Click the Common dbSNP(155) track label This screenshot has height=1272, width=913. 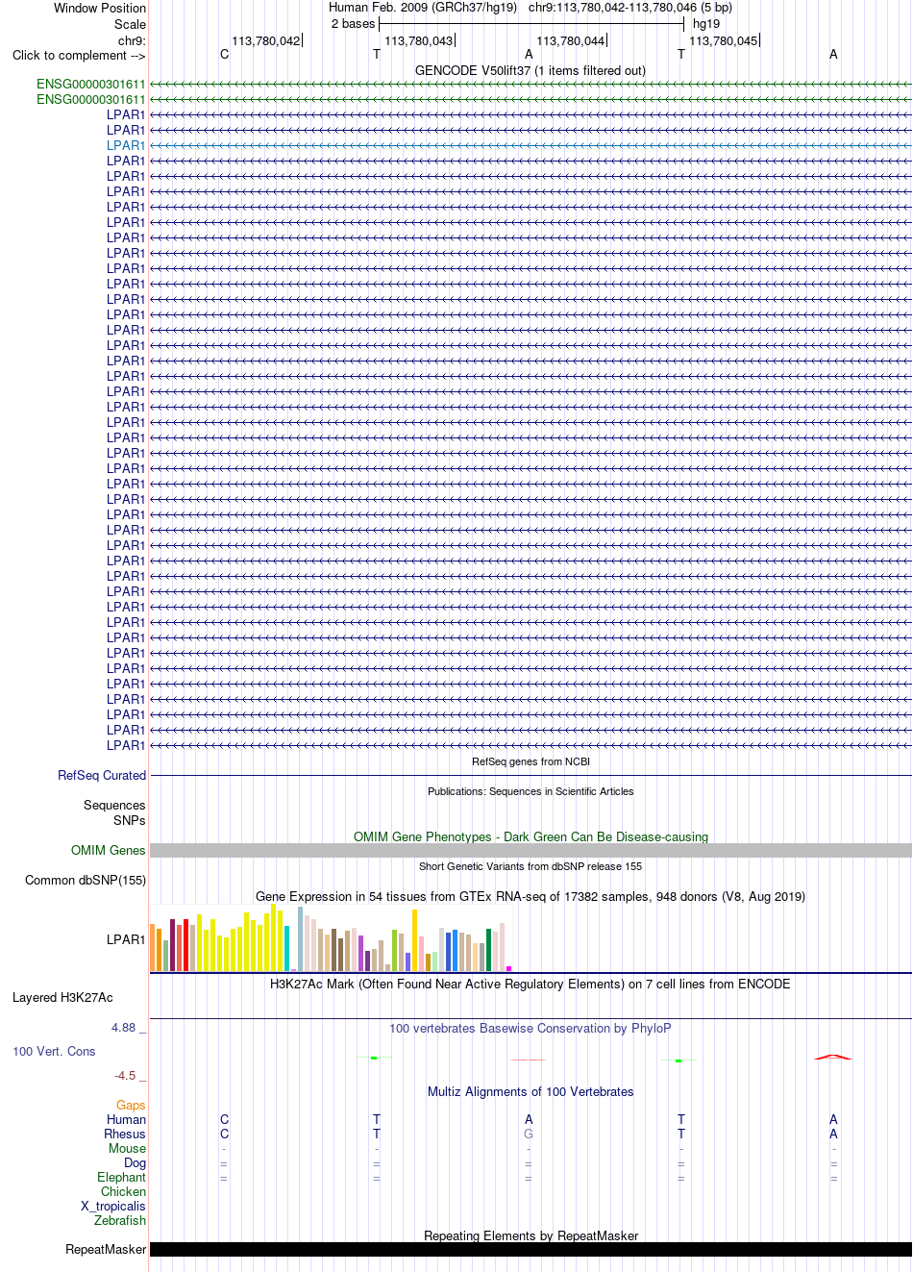(86, 881)
